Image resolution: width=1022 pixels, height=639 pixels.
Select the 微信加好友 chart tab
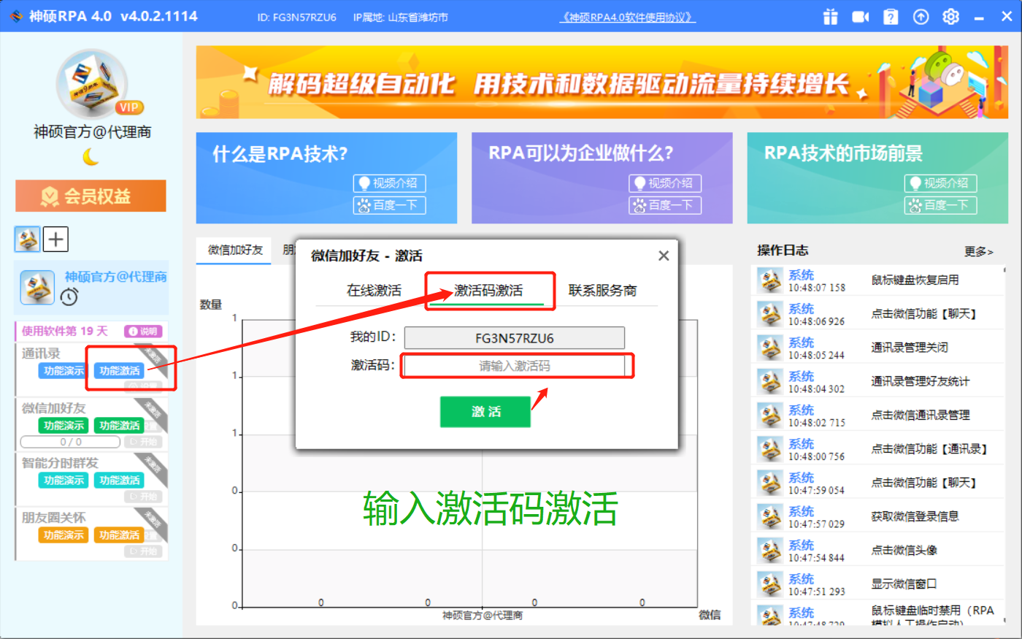tap(234, 250)
